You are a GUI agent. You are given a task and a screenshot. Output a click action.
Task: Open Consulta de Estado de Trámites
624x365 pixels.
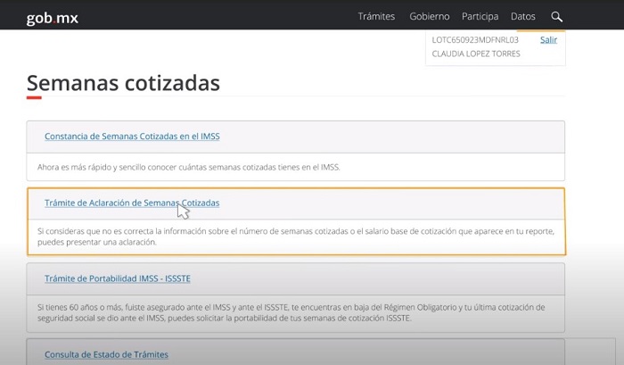[x=106, y=355]
